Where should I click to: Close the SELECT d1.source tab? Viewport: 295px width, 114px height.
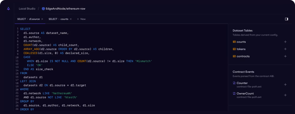(x=42, y=19)
